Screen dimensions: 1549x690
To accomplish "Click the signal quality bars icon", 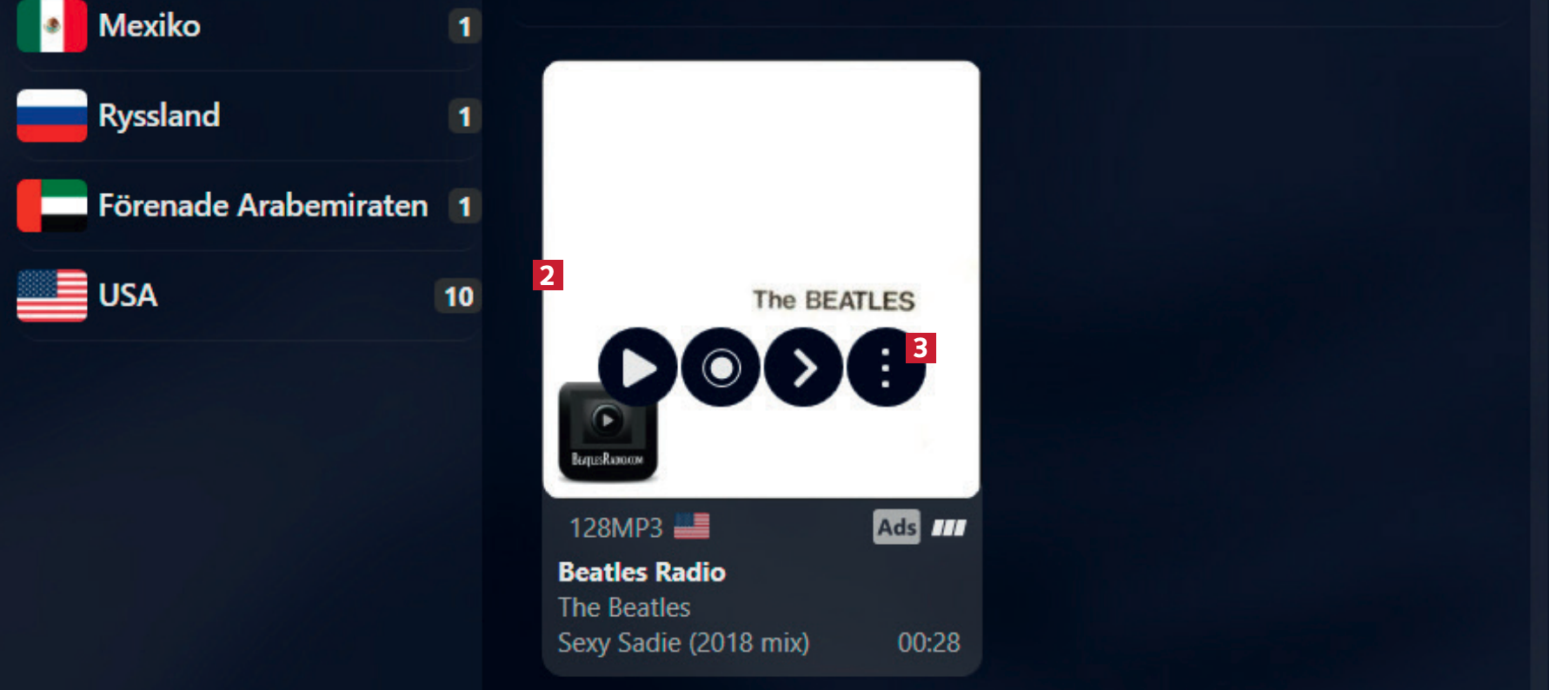I will pyautogui.click(x=949, y=527).
